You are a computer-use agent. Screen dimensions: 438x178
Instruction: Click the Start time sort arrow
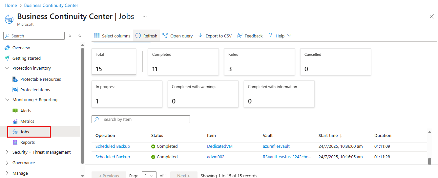(341, 135)
